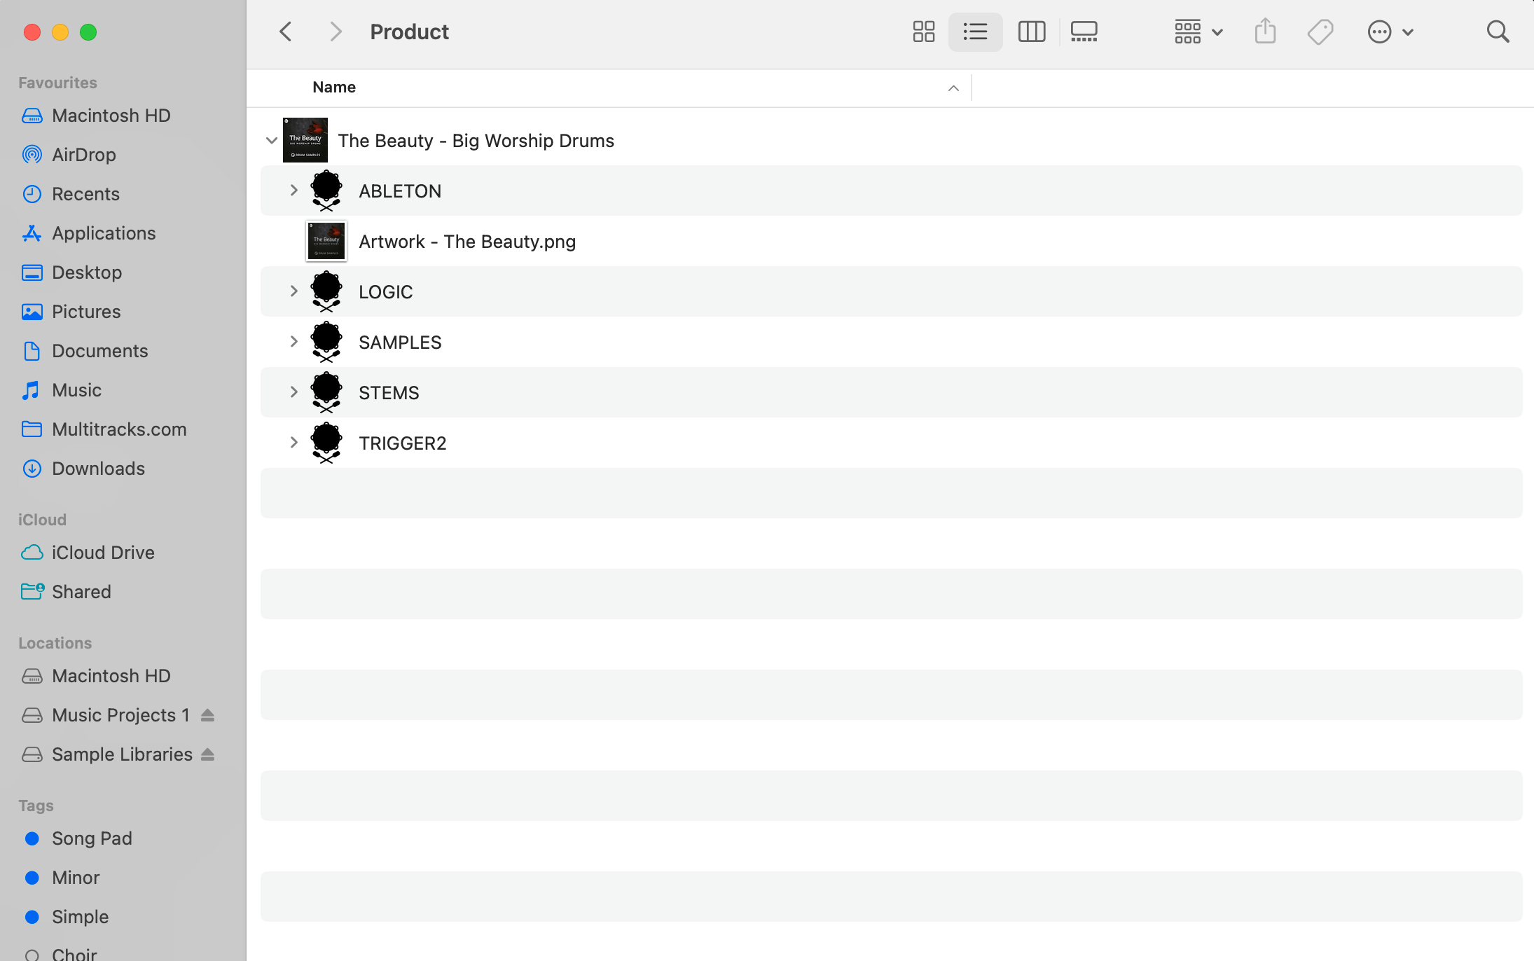Screen dimensions: 1534x961
Task: Click the Edit Tags icon
Action: click(x=1320, y=32)
